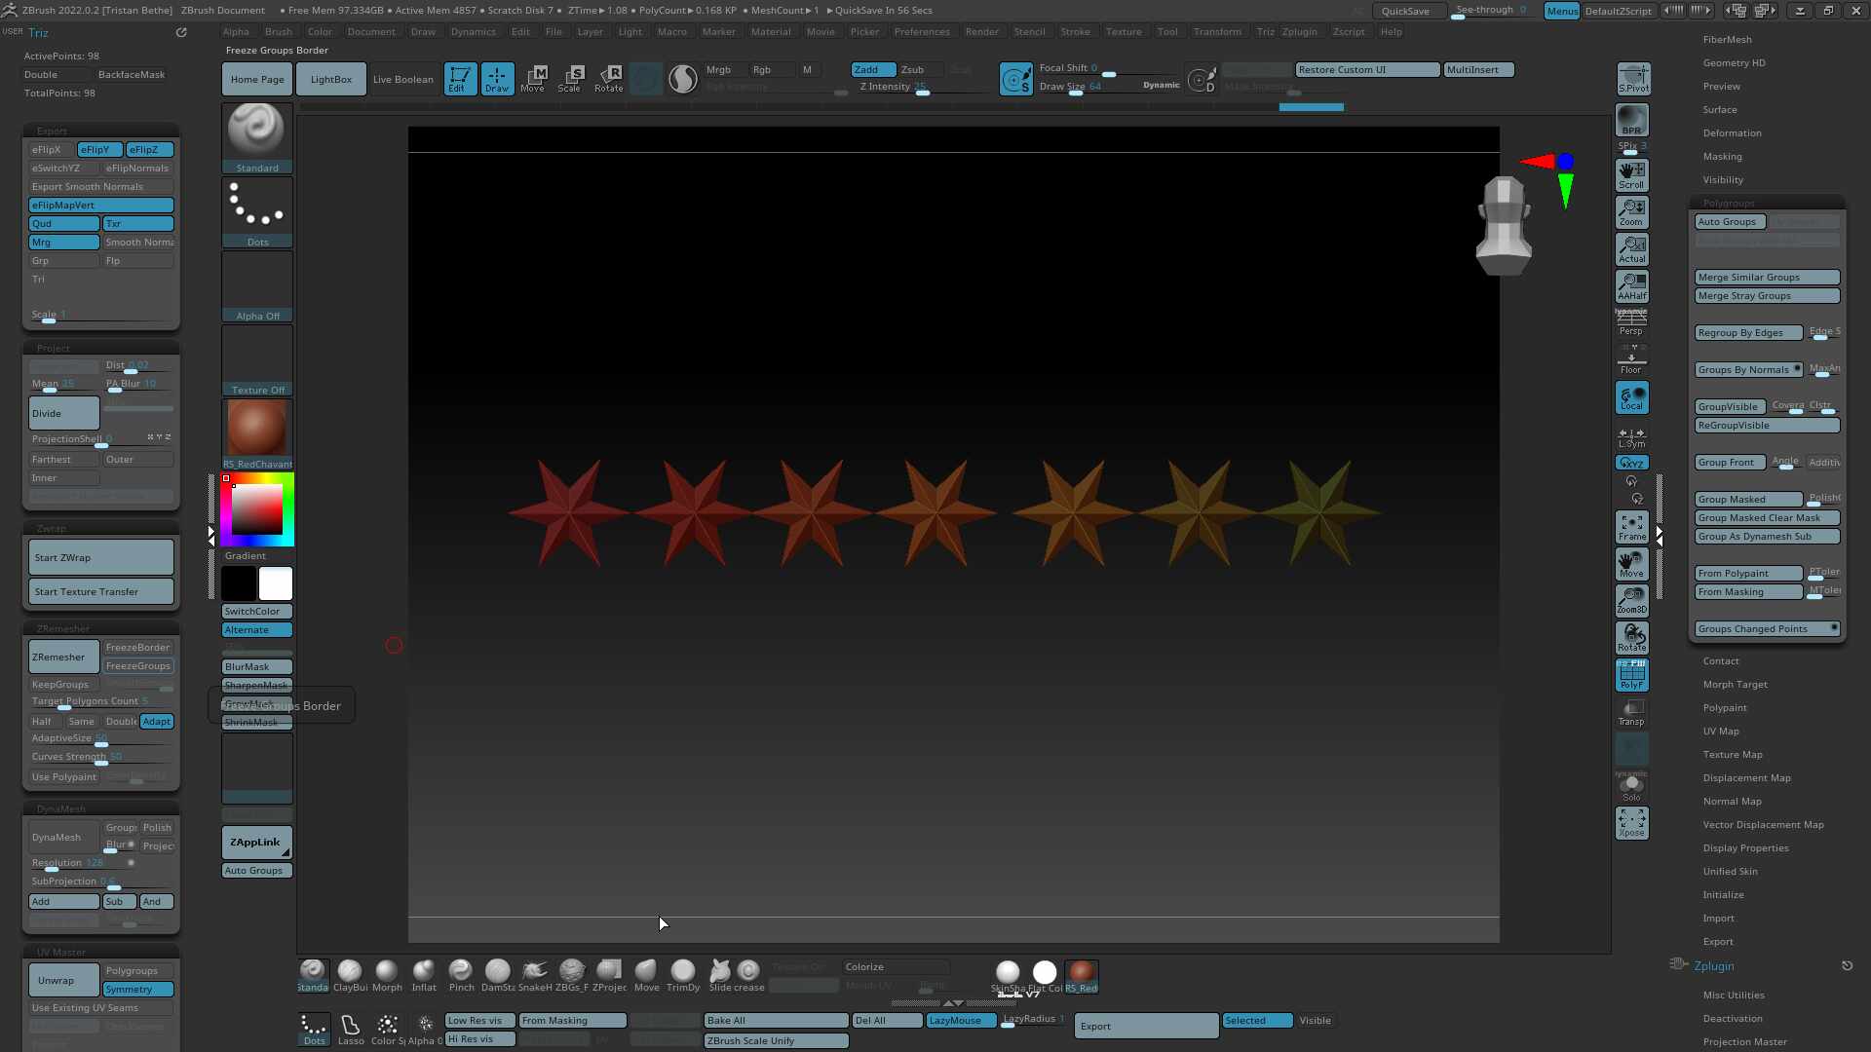1871x1052 pixels.
Task: Click the Auto Groups button in Polygroups
Action: click(x=1730, y=222)
